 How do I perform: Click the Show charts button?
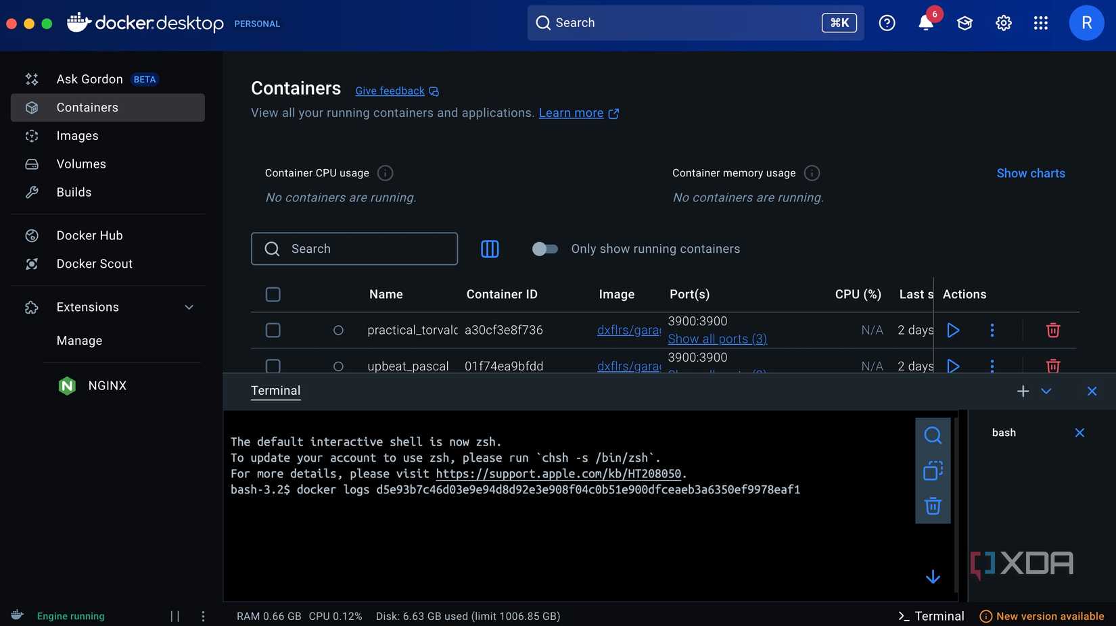(1030, 173)
